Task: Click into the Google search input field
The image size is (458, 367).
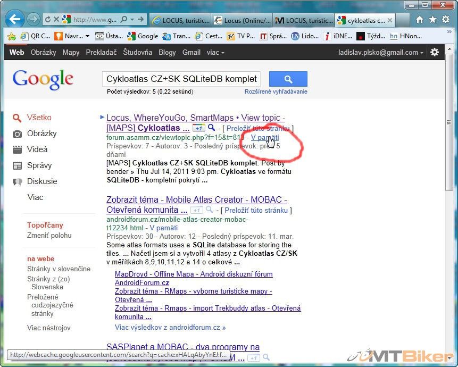Action: (181, 79)
